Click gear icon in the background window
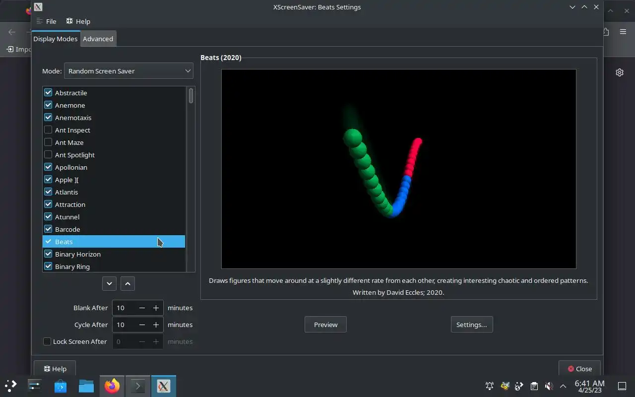The width and height of the screenshot is (635, 397). [620, 72]
